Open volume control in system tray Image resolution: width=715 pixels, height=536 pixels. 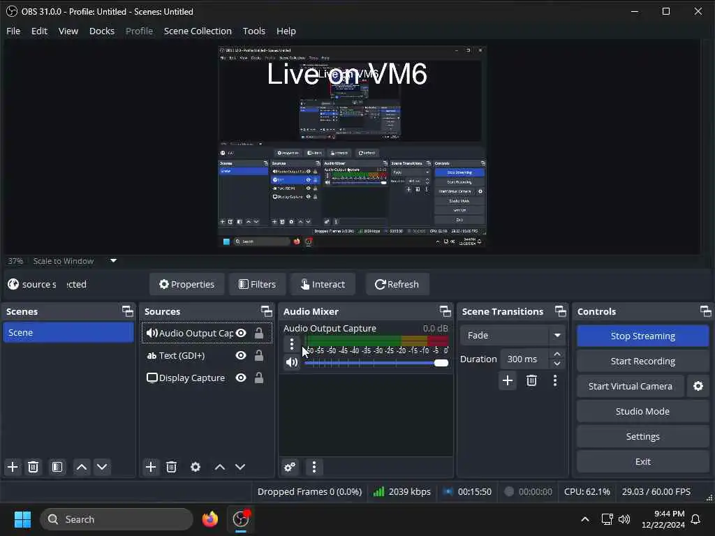(x=624, y=519)
